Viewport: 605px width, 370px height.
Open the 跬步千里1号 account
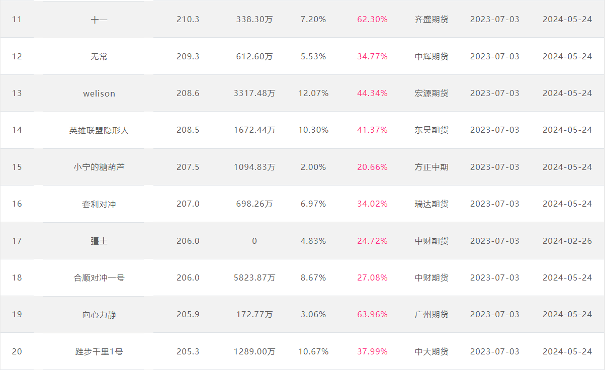click(x=99, y=351)
